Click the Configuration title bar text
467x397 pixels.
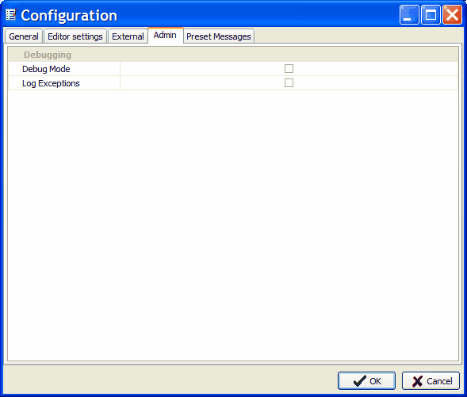pyautogui.click(x=69, y=16)
